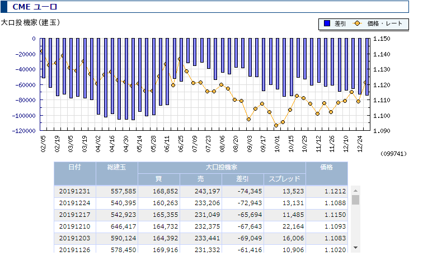
Task: Click the 価格 column header
Action: coord(327,173)
